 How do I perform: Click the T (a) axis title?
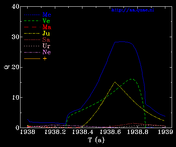point(96,140)
